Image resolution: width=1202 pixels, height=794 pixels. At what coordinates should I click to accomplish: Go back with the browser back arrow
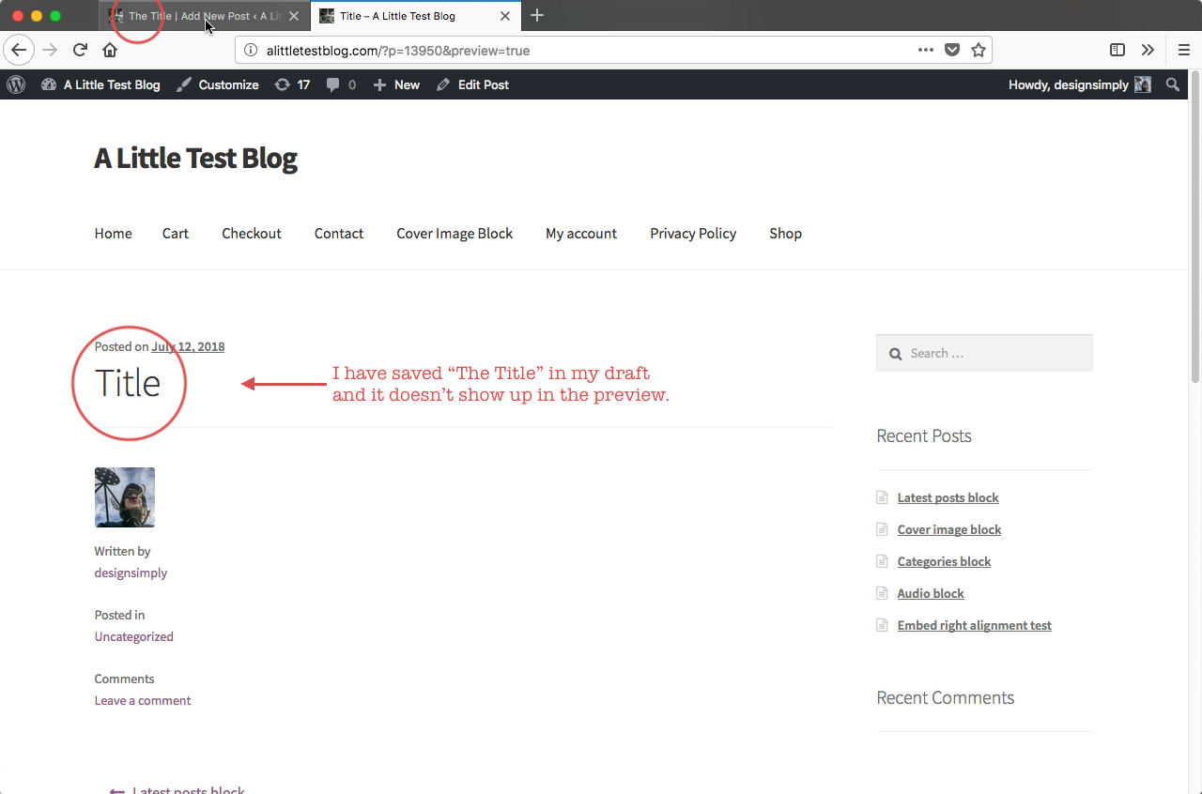point(19,50)
